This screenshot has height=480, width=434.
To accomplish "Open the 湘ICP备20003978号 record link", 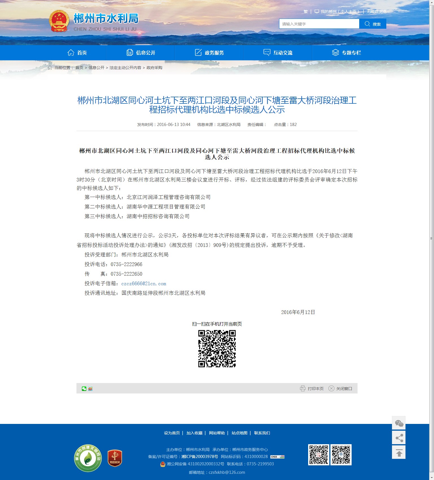I will coord(200,457).
